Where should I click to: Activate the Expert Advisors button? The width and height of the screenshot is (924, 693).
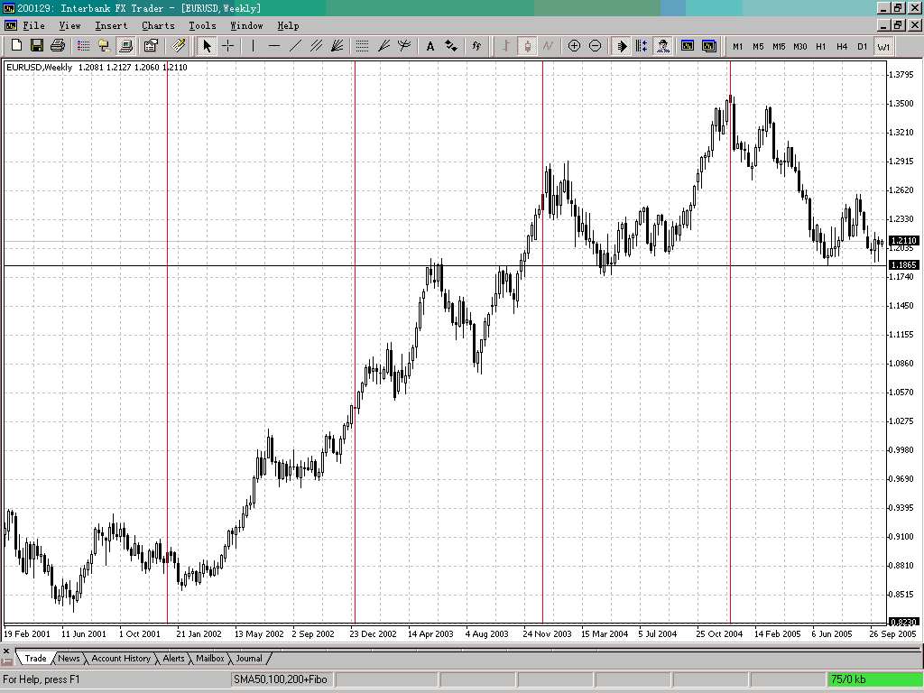[664, 46]
